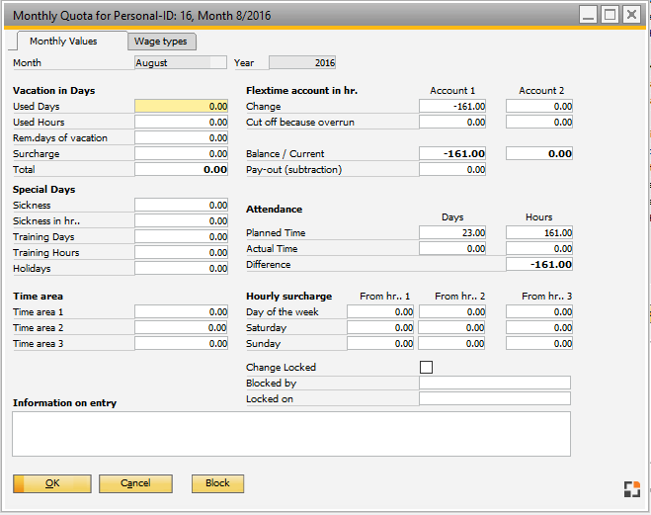
Task: Click the Information on entry text box
Action: pos(291,434)
